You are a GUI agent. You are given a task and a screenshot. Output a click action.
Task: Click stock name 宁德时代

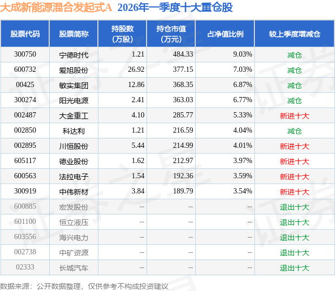[74, 55]
